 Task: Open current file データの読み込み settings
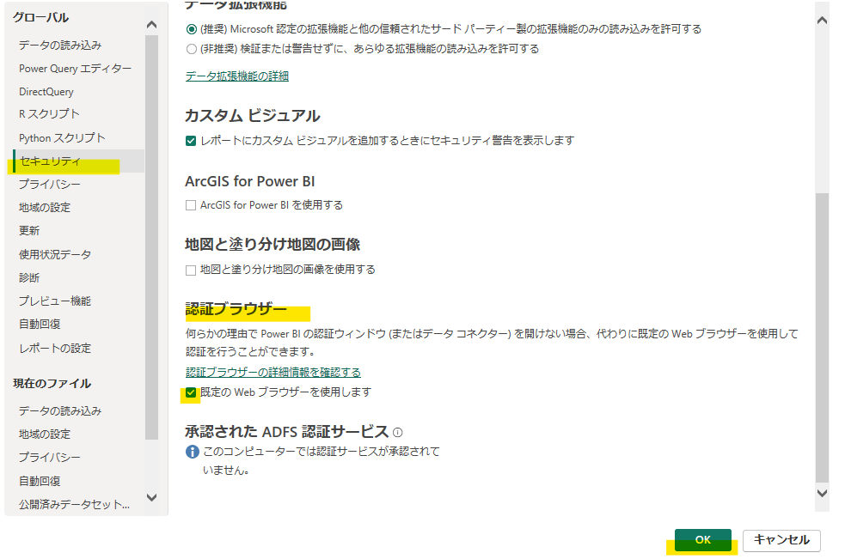point(60,411)
